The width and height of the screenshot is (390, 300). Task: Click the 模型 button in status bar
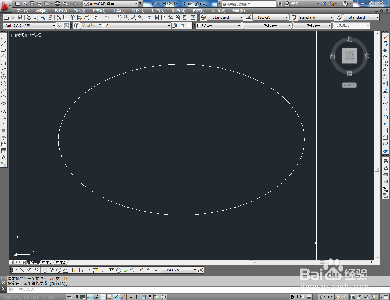click(x=294, y=297)
